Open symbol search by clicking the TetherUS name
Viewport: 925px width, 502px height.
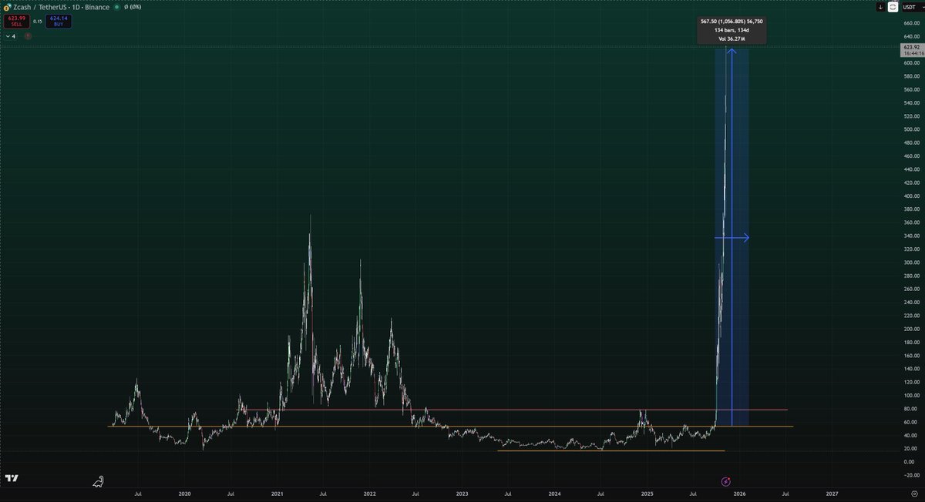tap(52, 7)
